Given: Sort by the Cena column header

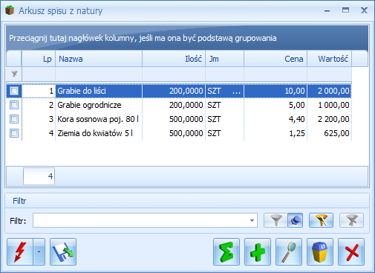Looking at the screenshot, I should 275,59.
